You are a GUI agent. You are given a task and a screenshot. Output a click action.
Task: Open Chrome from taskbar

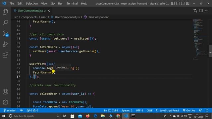118,116
